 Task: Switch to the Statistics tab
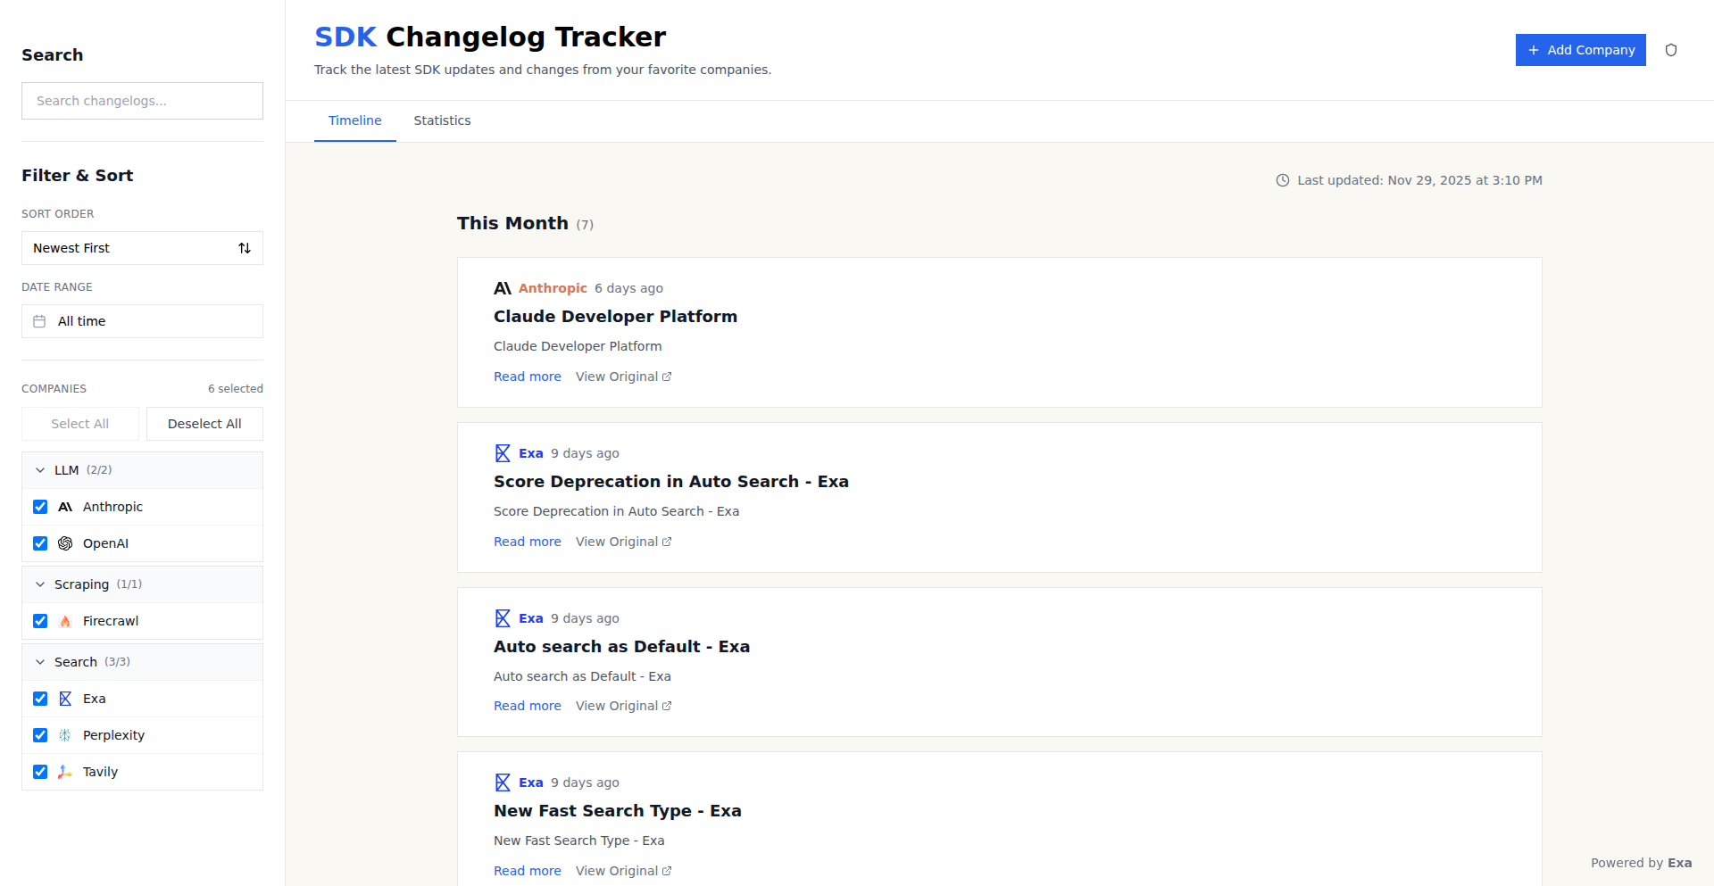[442, 120]
